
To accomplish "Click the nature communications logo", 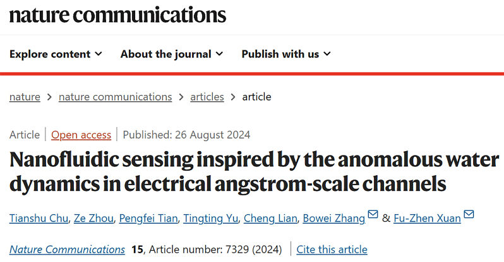I will [117, 15].
